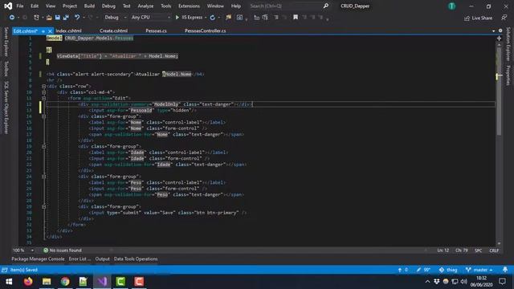This screenshot has width=514, height=289.
Task: Click the user account avatar icon
Action: [451, 6]
